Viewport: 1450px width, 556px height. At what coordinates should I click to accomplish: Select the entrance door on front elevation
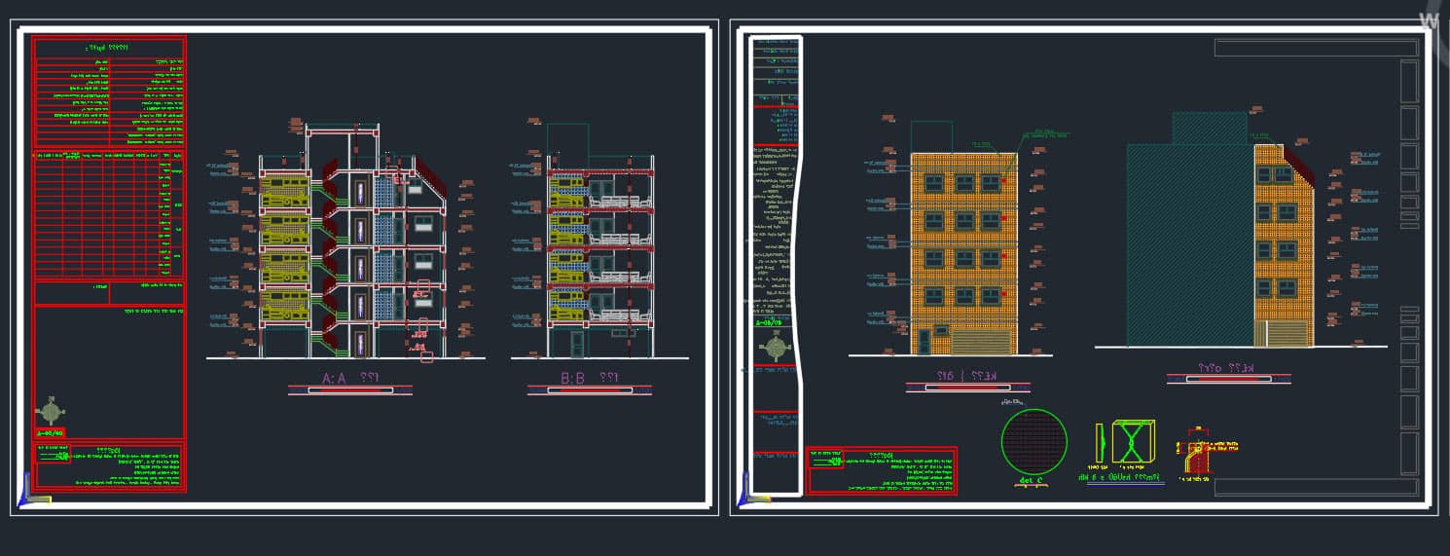pos(924,341)
